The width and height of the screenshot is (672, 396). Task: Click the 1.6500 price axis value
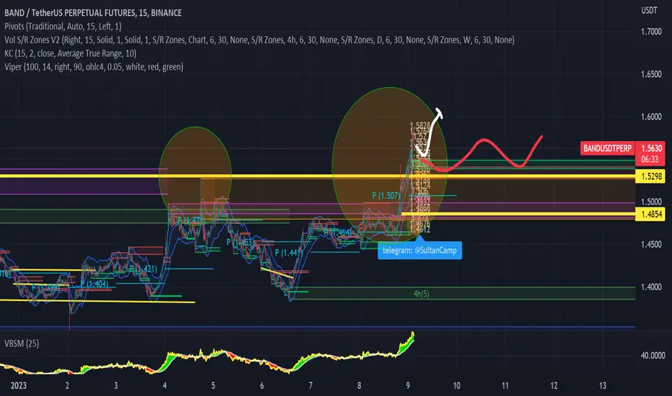pyautogui.click(x=651, y=74)
